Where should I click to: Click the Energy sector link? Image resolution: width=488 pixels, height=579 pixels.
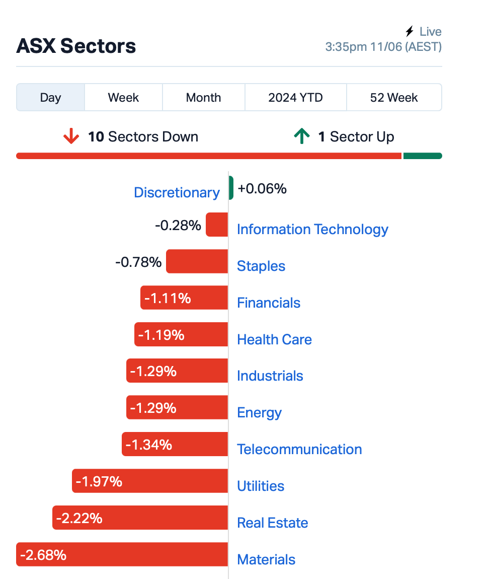pyautogui.click(x=259, y=412)
